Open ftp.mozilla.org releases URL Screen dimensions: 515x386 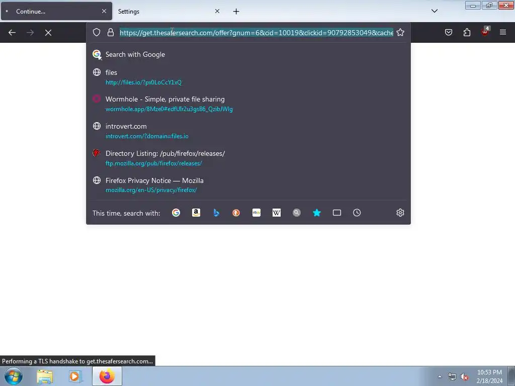point(154,163)
